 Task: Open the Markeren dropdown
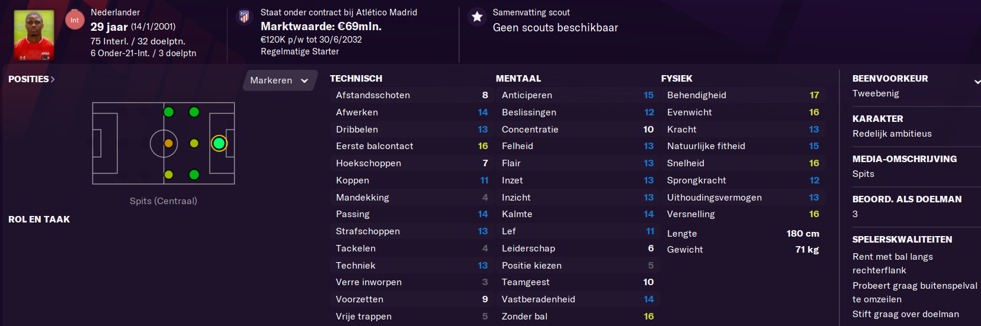pyautogui.click(x=280, y=80)
